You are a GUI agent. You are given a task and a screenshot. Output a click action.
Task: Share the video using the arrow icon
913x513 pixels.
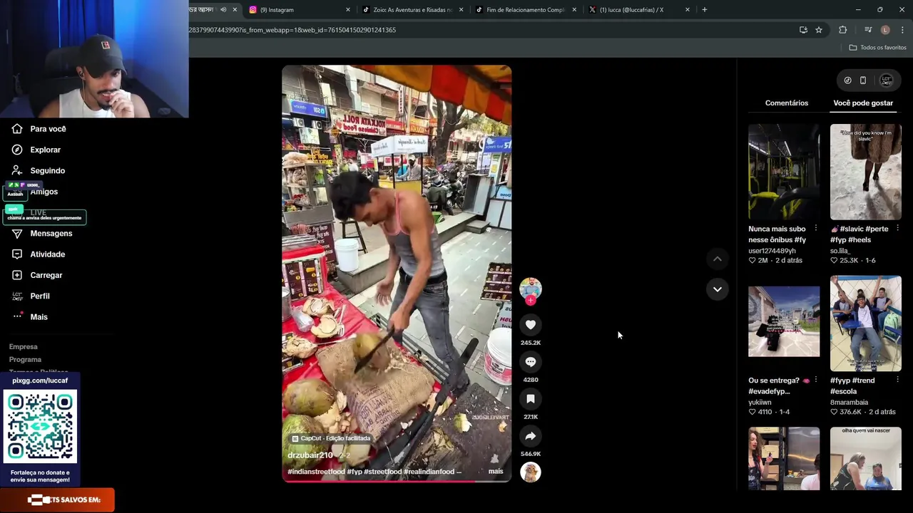531,436
